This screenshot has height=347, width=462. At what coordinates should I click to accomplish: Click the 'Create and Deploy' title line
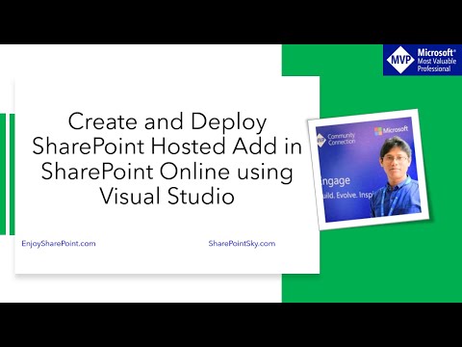tap(167, 121)
